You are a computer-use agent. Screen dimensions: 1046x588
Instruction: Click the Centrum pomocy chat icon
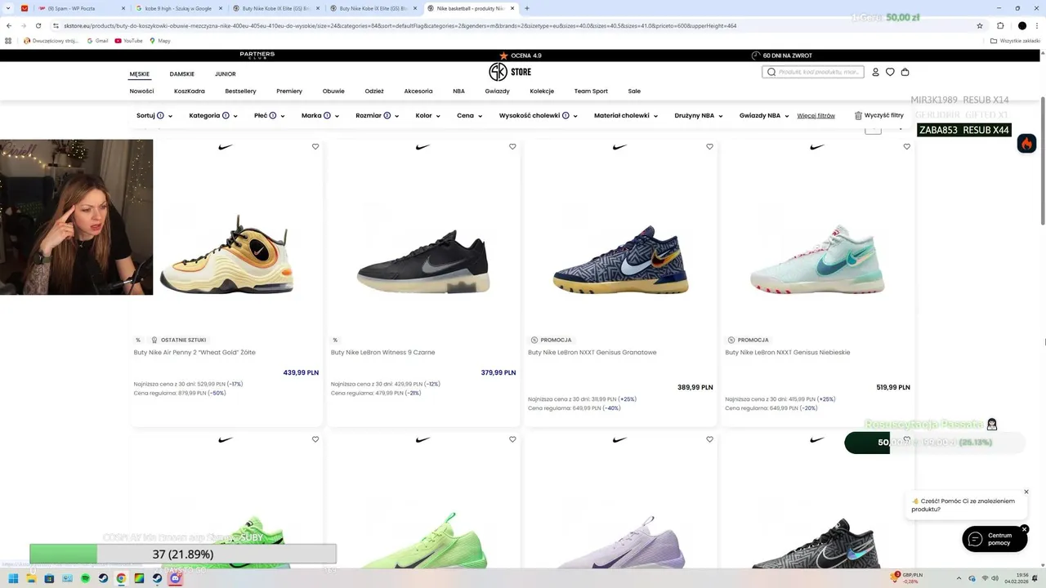pos(975,539)
